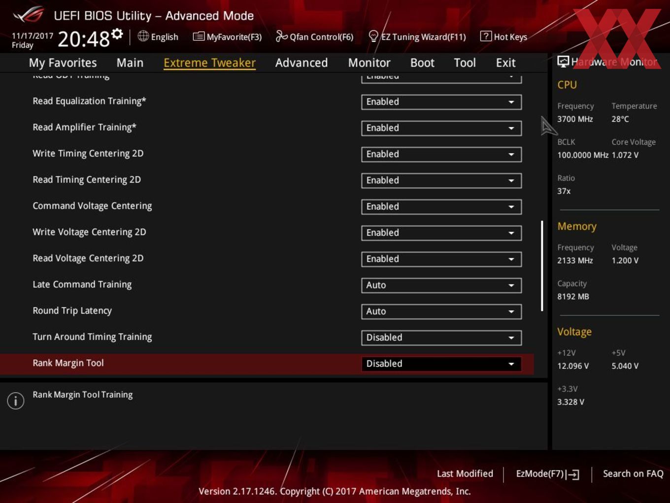This screenshot has width=670, height=503.
Task: Click the CPU temperature 28°C value
Action: click(620, 119)
